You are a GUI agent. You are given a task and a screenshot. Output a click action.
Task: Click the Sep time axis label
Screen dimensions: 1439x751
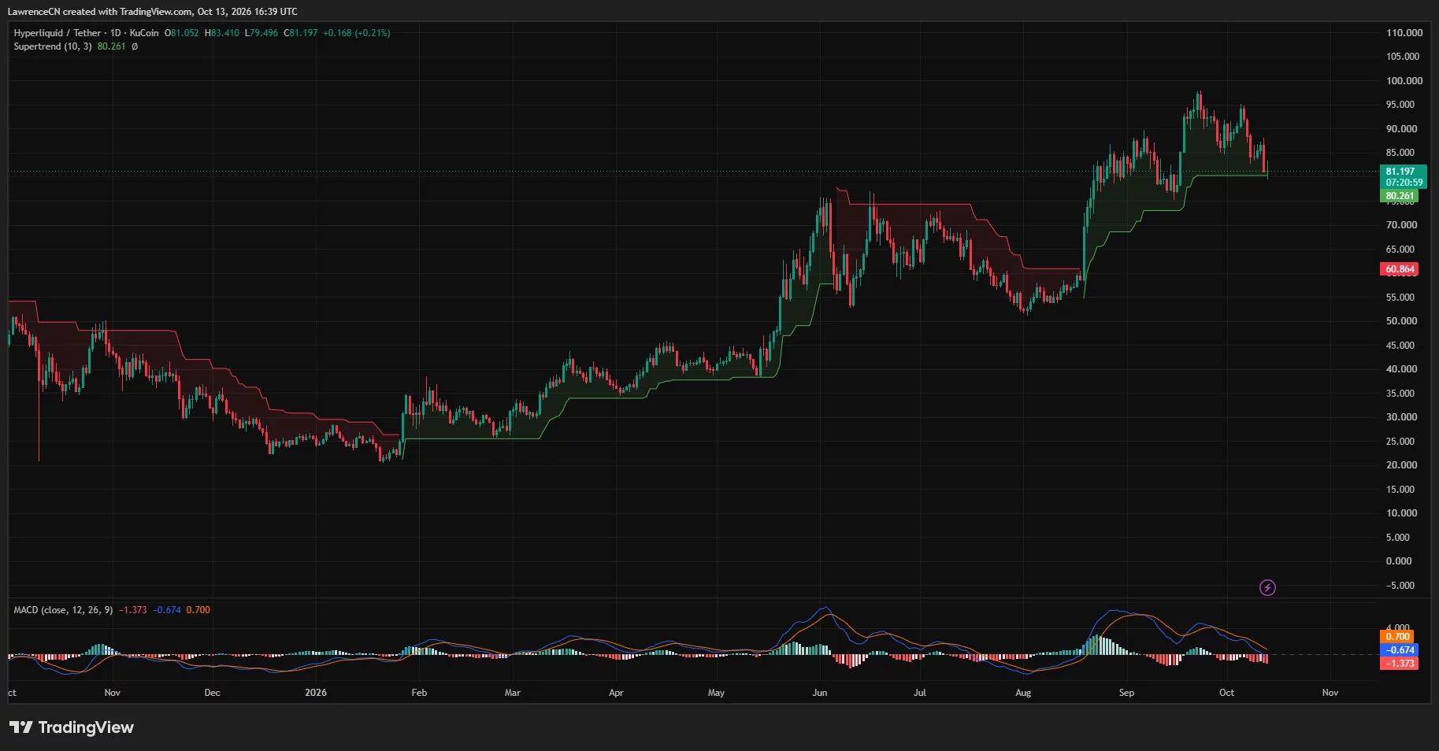coord(1126,693)
